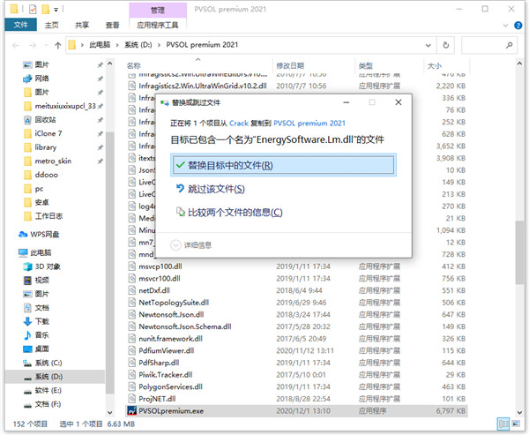Image resolution: width=529 pixels, height=435 pixels.
Task: Open 文档 folder under This PC
Action: click(41, 308)
